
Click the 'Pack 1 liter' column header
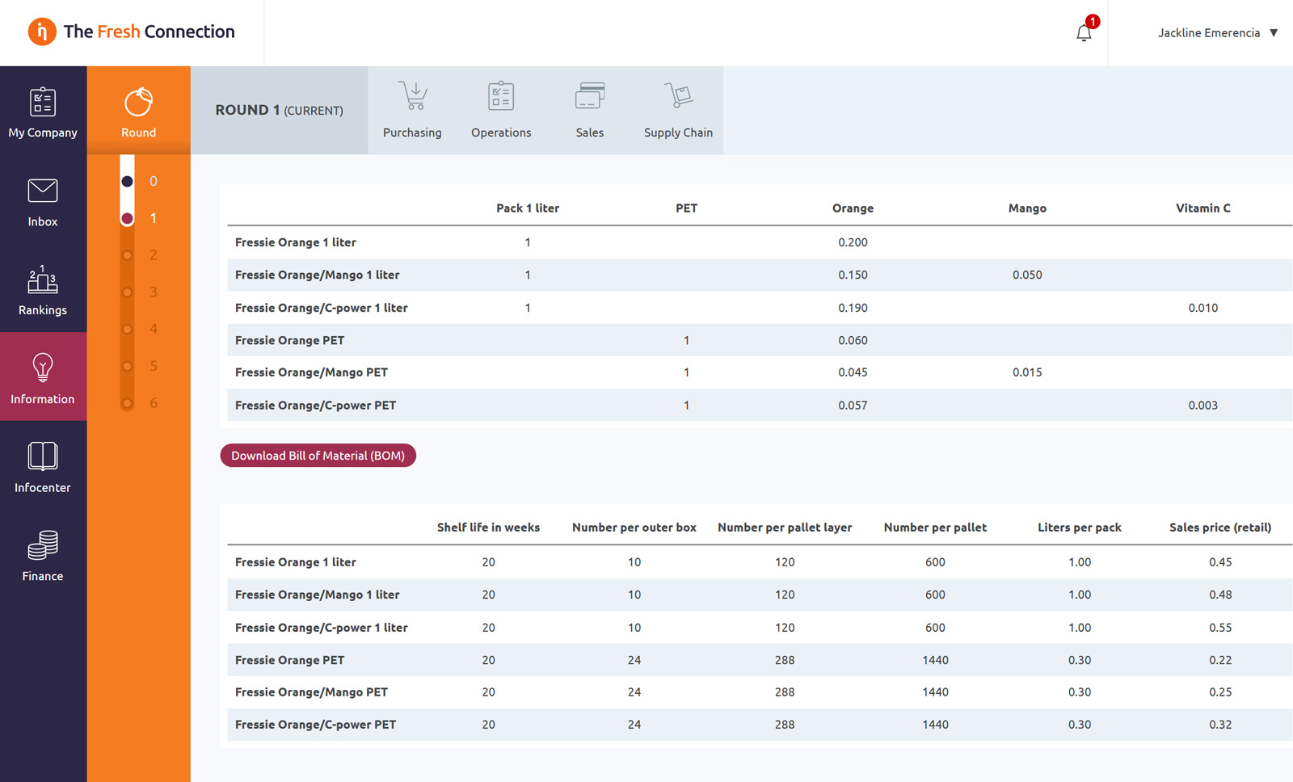tap(528, 208)
